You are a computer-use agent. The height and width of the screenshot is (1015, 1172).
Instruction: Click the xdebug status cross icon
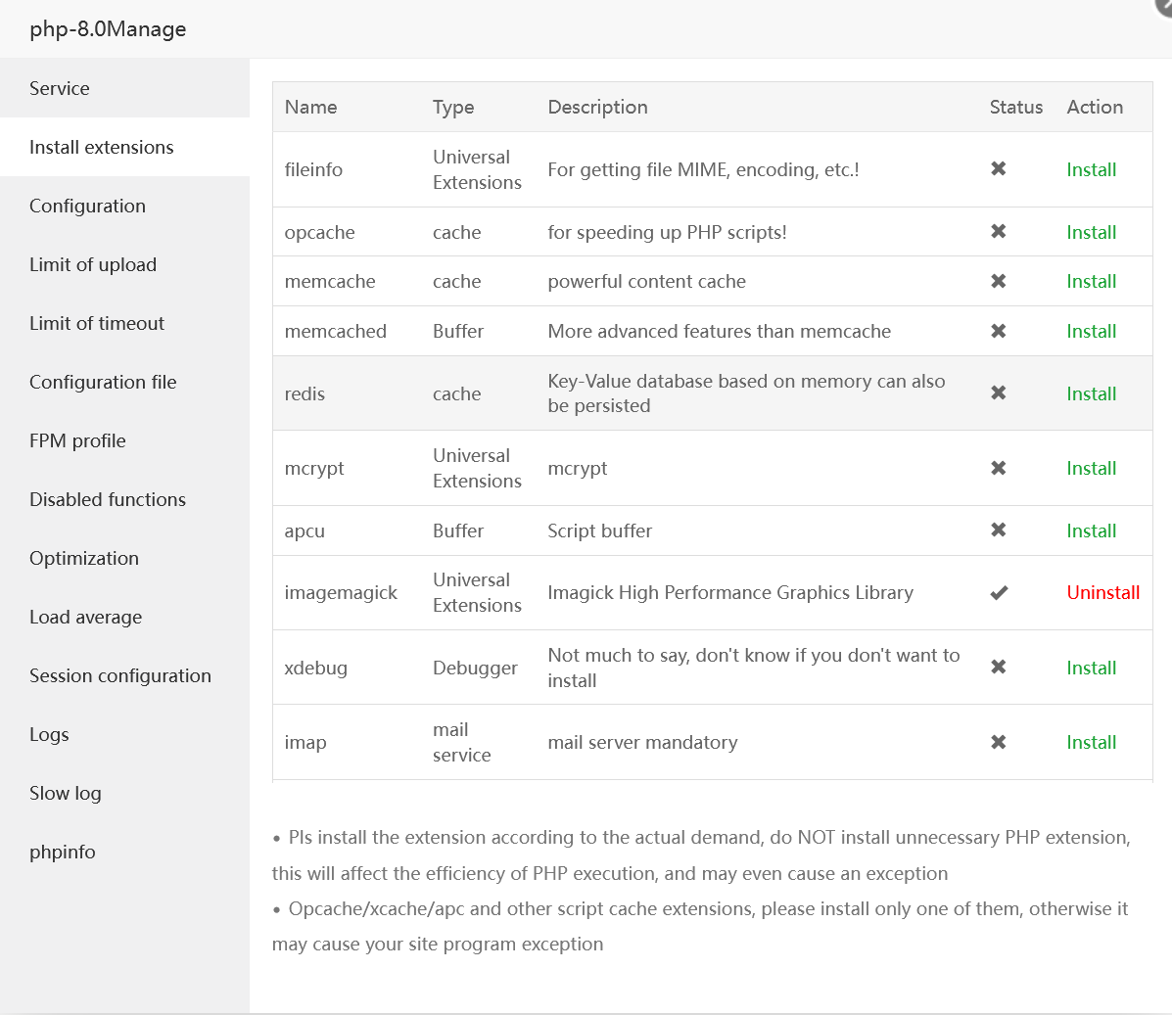point(998,668)
